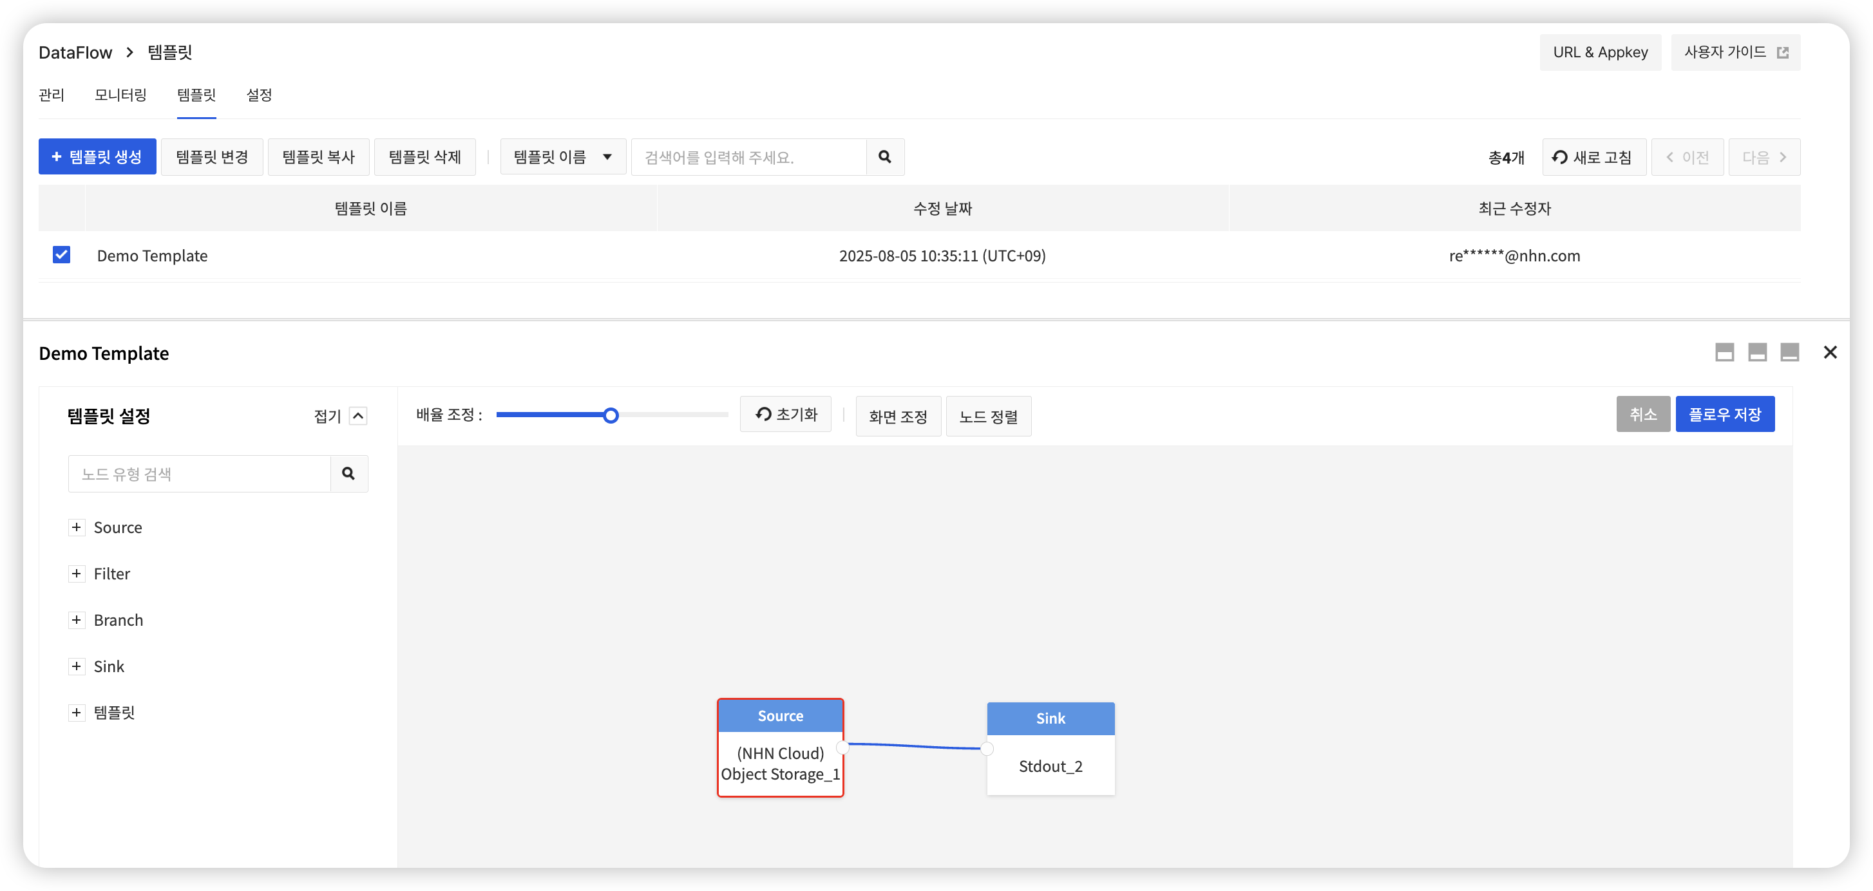
Task: Click the zoom ratio slider handle
Action: click(611, 416)
